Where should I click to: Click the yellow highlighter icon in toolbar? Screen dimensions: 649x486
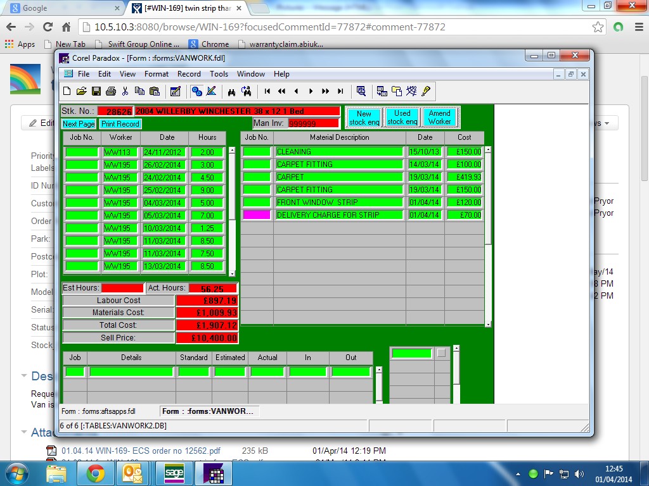click(x=425, y=91)
